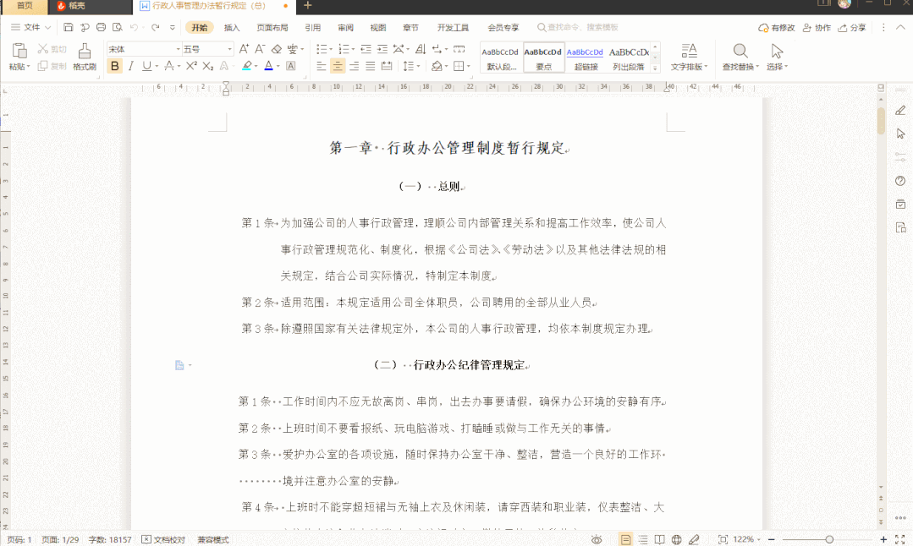This screenshot has width=913, height=546.
Task: Open the font name dropdown (宋体)
Action: (x=179, y=49)
